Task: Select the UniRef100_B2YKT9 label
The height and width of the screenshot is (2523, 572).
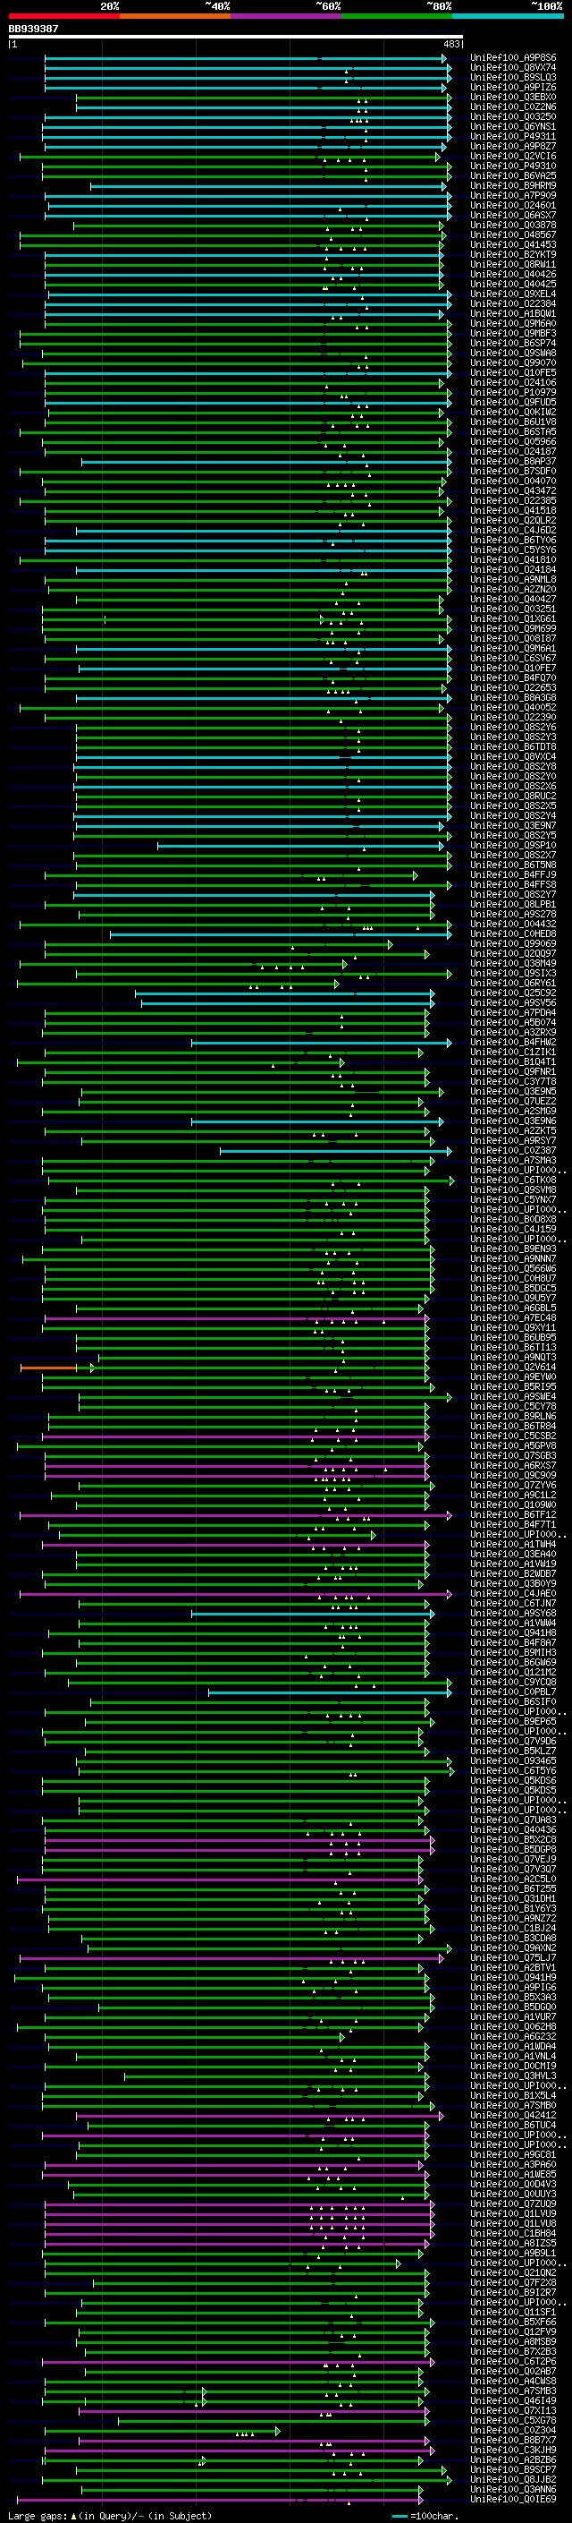Action: pos(513,255)
